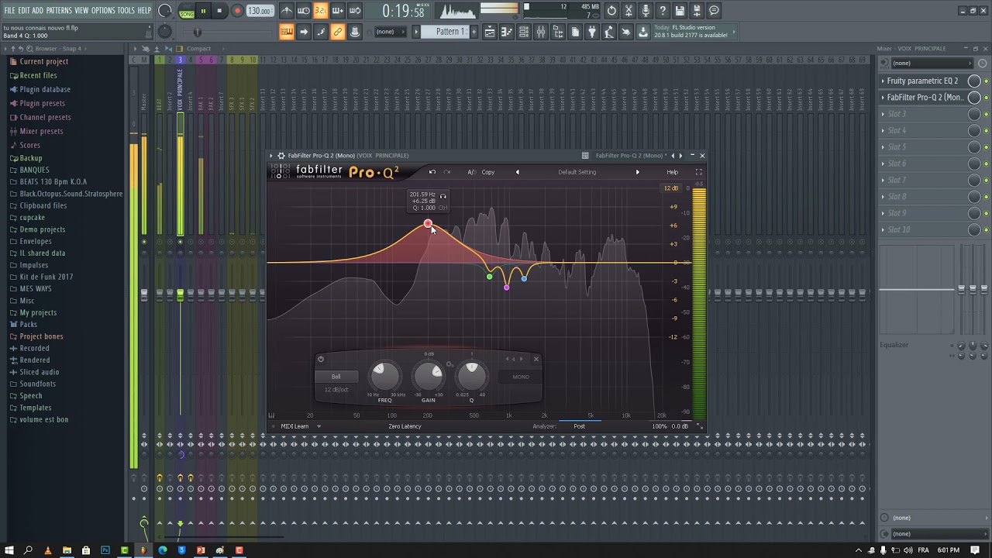
Task: Pause playback in the transport
Action: [203, 12]
